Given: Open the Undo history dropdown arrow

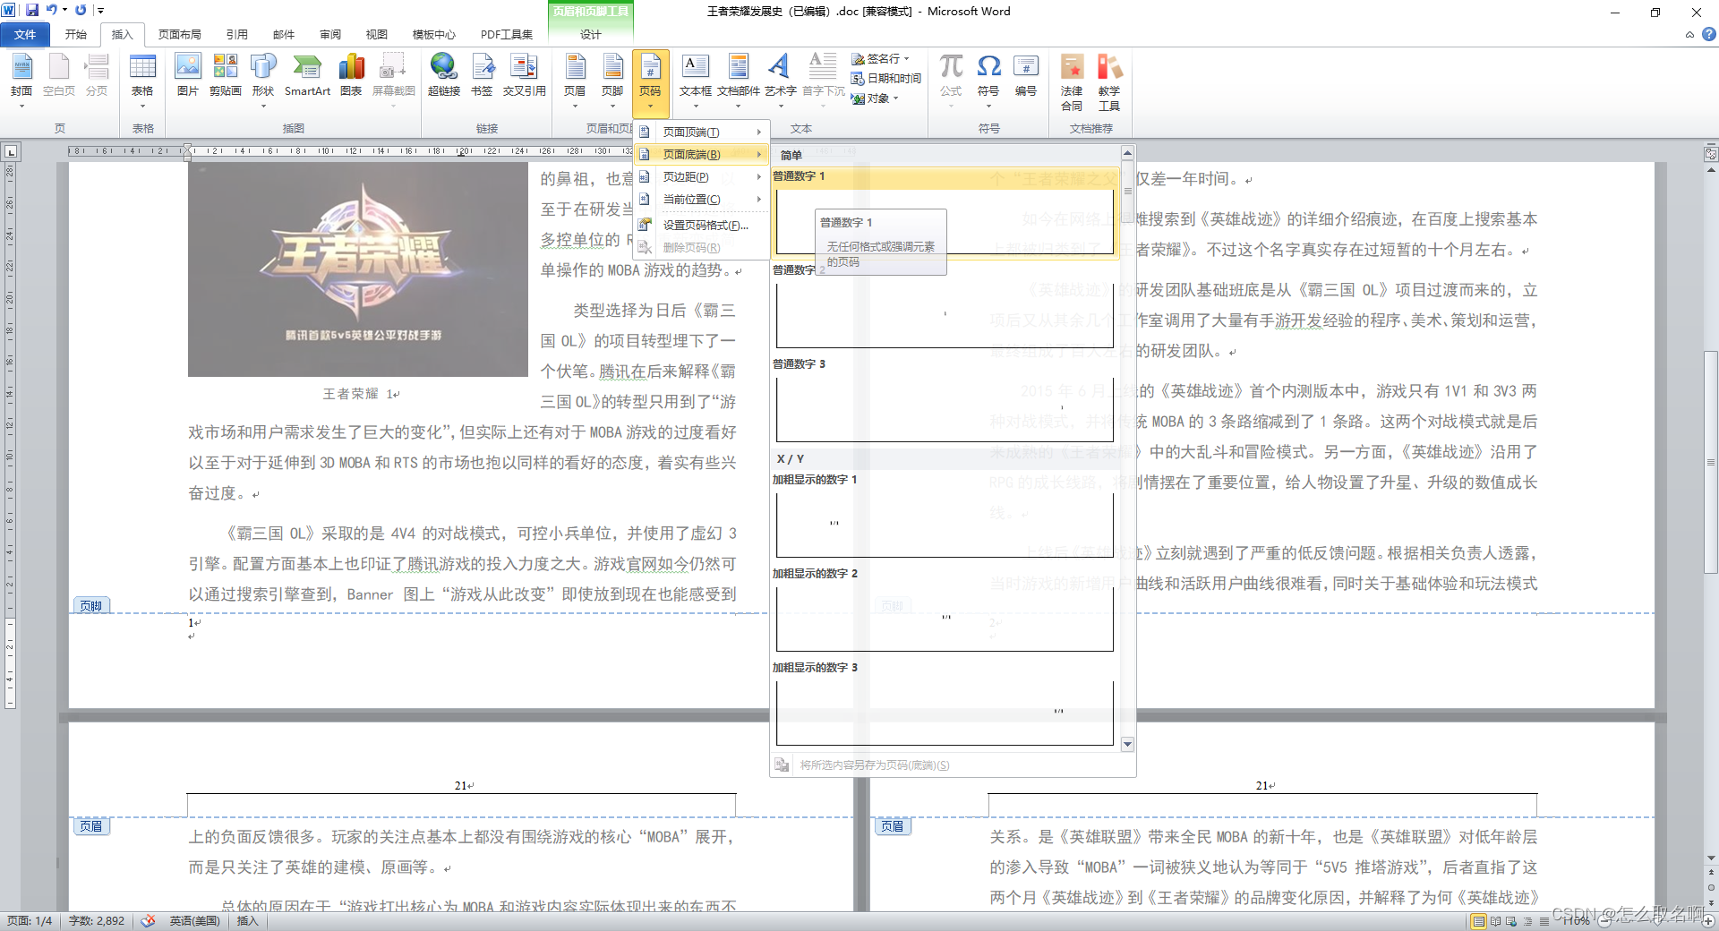Looking at the screenshot, I should tap(64, 10).
